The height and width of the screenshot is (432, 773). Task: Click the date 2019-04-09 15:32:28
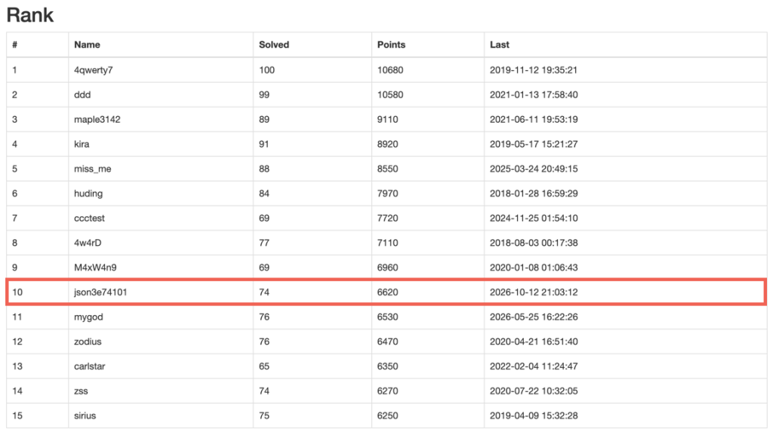pos(534,415)
